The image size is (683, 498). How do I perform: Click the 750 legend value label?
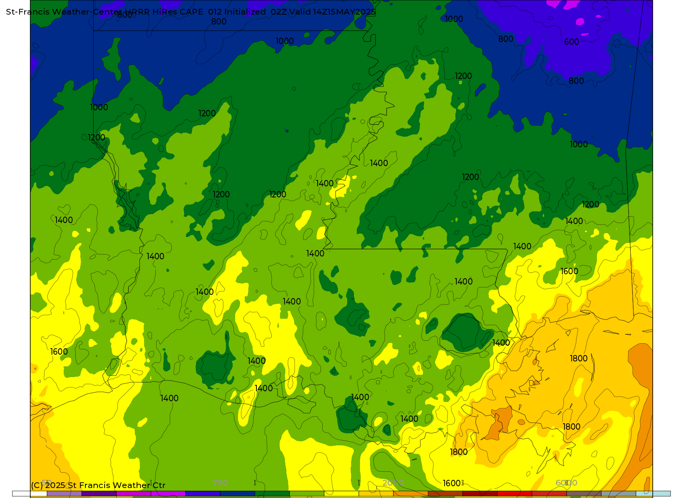coord(220,483)
